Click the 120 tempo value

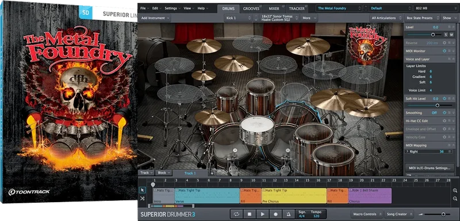316,216
